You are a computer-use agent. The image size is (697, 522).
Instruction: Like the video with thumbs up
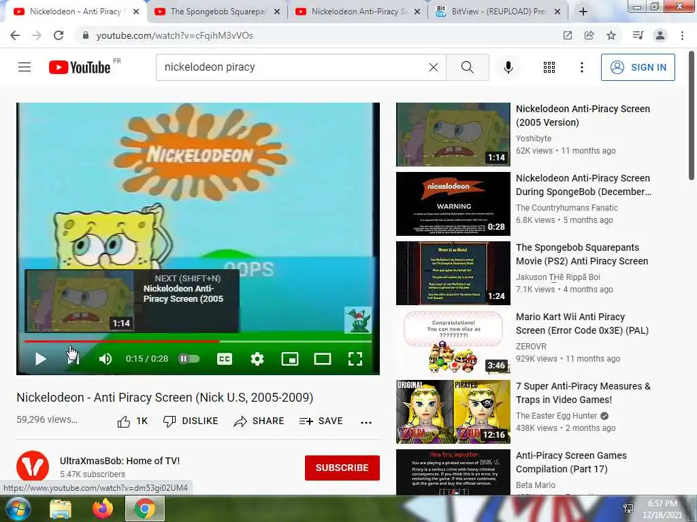tap(133, 421)
